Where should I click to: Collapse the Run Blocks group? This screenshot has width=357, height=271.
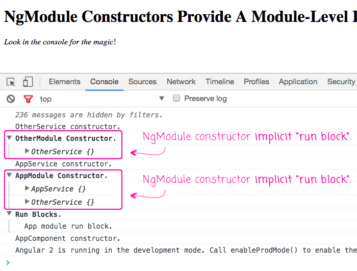pyautogui.click(x=9, y=213)
